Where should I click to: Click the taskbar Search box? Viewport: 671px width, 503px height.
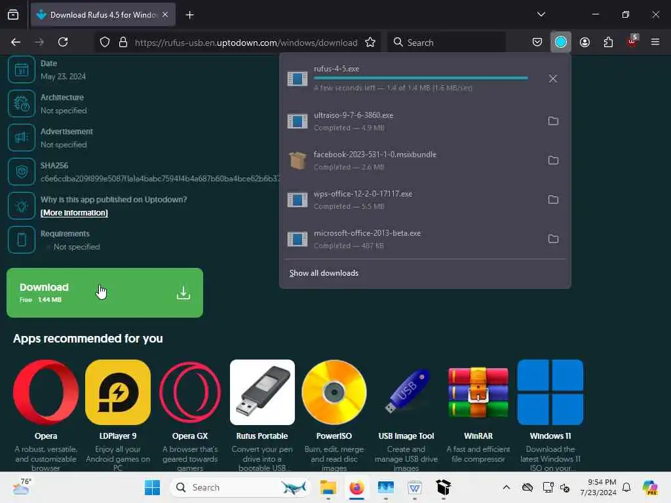pos(240,487)
